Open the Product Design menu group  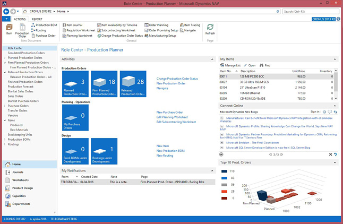click(30, 188)
